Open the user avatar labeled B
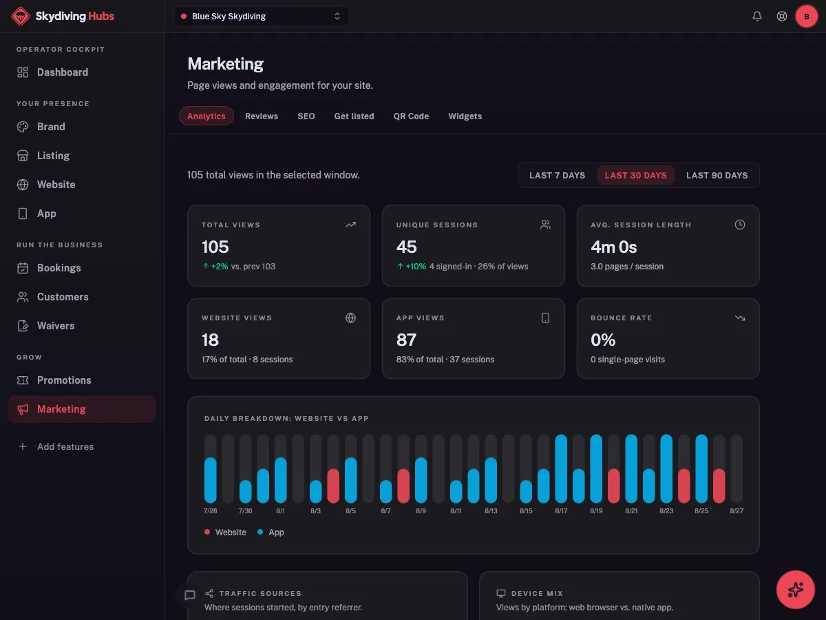 coord(807,16)
